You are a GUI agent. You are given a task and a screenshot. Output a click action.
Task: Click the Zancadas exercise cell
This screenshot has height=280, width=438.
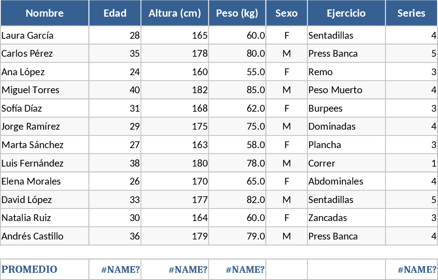coord(346,218)
